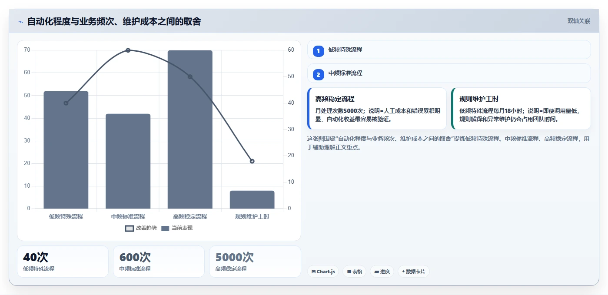Click the lightning icon beside the title
608x295 pixels.
click(20, 21)
